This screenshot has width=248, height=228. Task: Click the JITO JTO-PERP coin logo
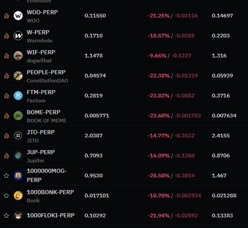tap(18, 136)
